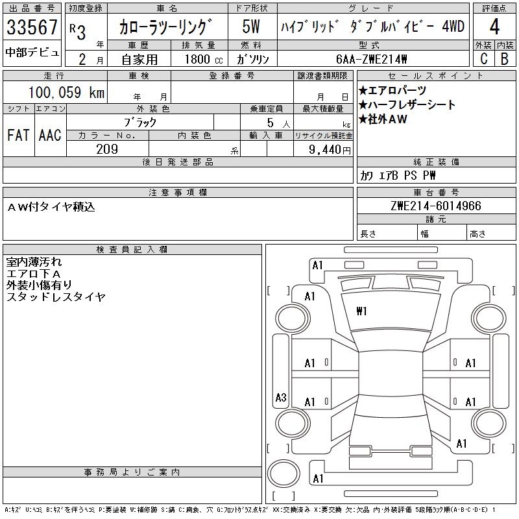Click the W1 mark on the hood
519x519 pixels.
coord(361,311)
